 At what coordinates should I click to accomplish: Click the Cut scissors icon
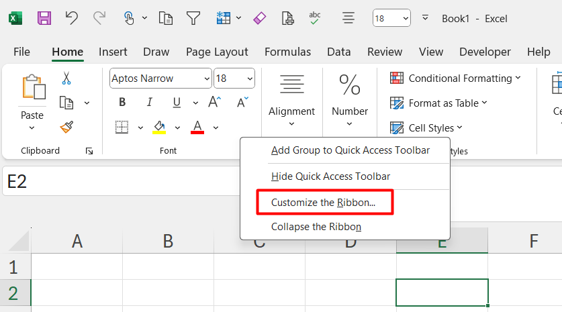click(66, 78)
